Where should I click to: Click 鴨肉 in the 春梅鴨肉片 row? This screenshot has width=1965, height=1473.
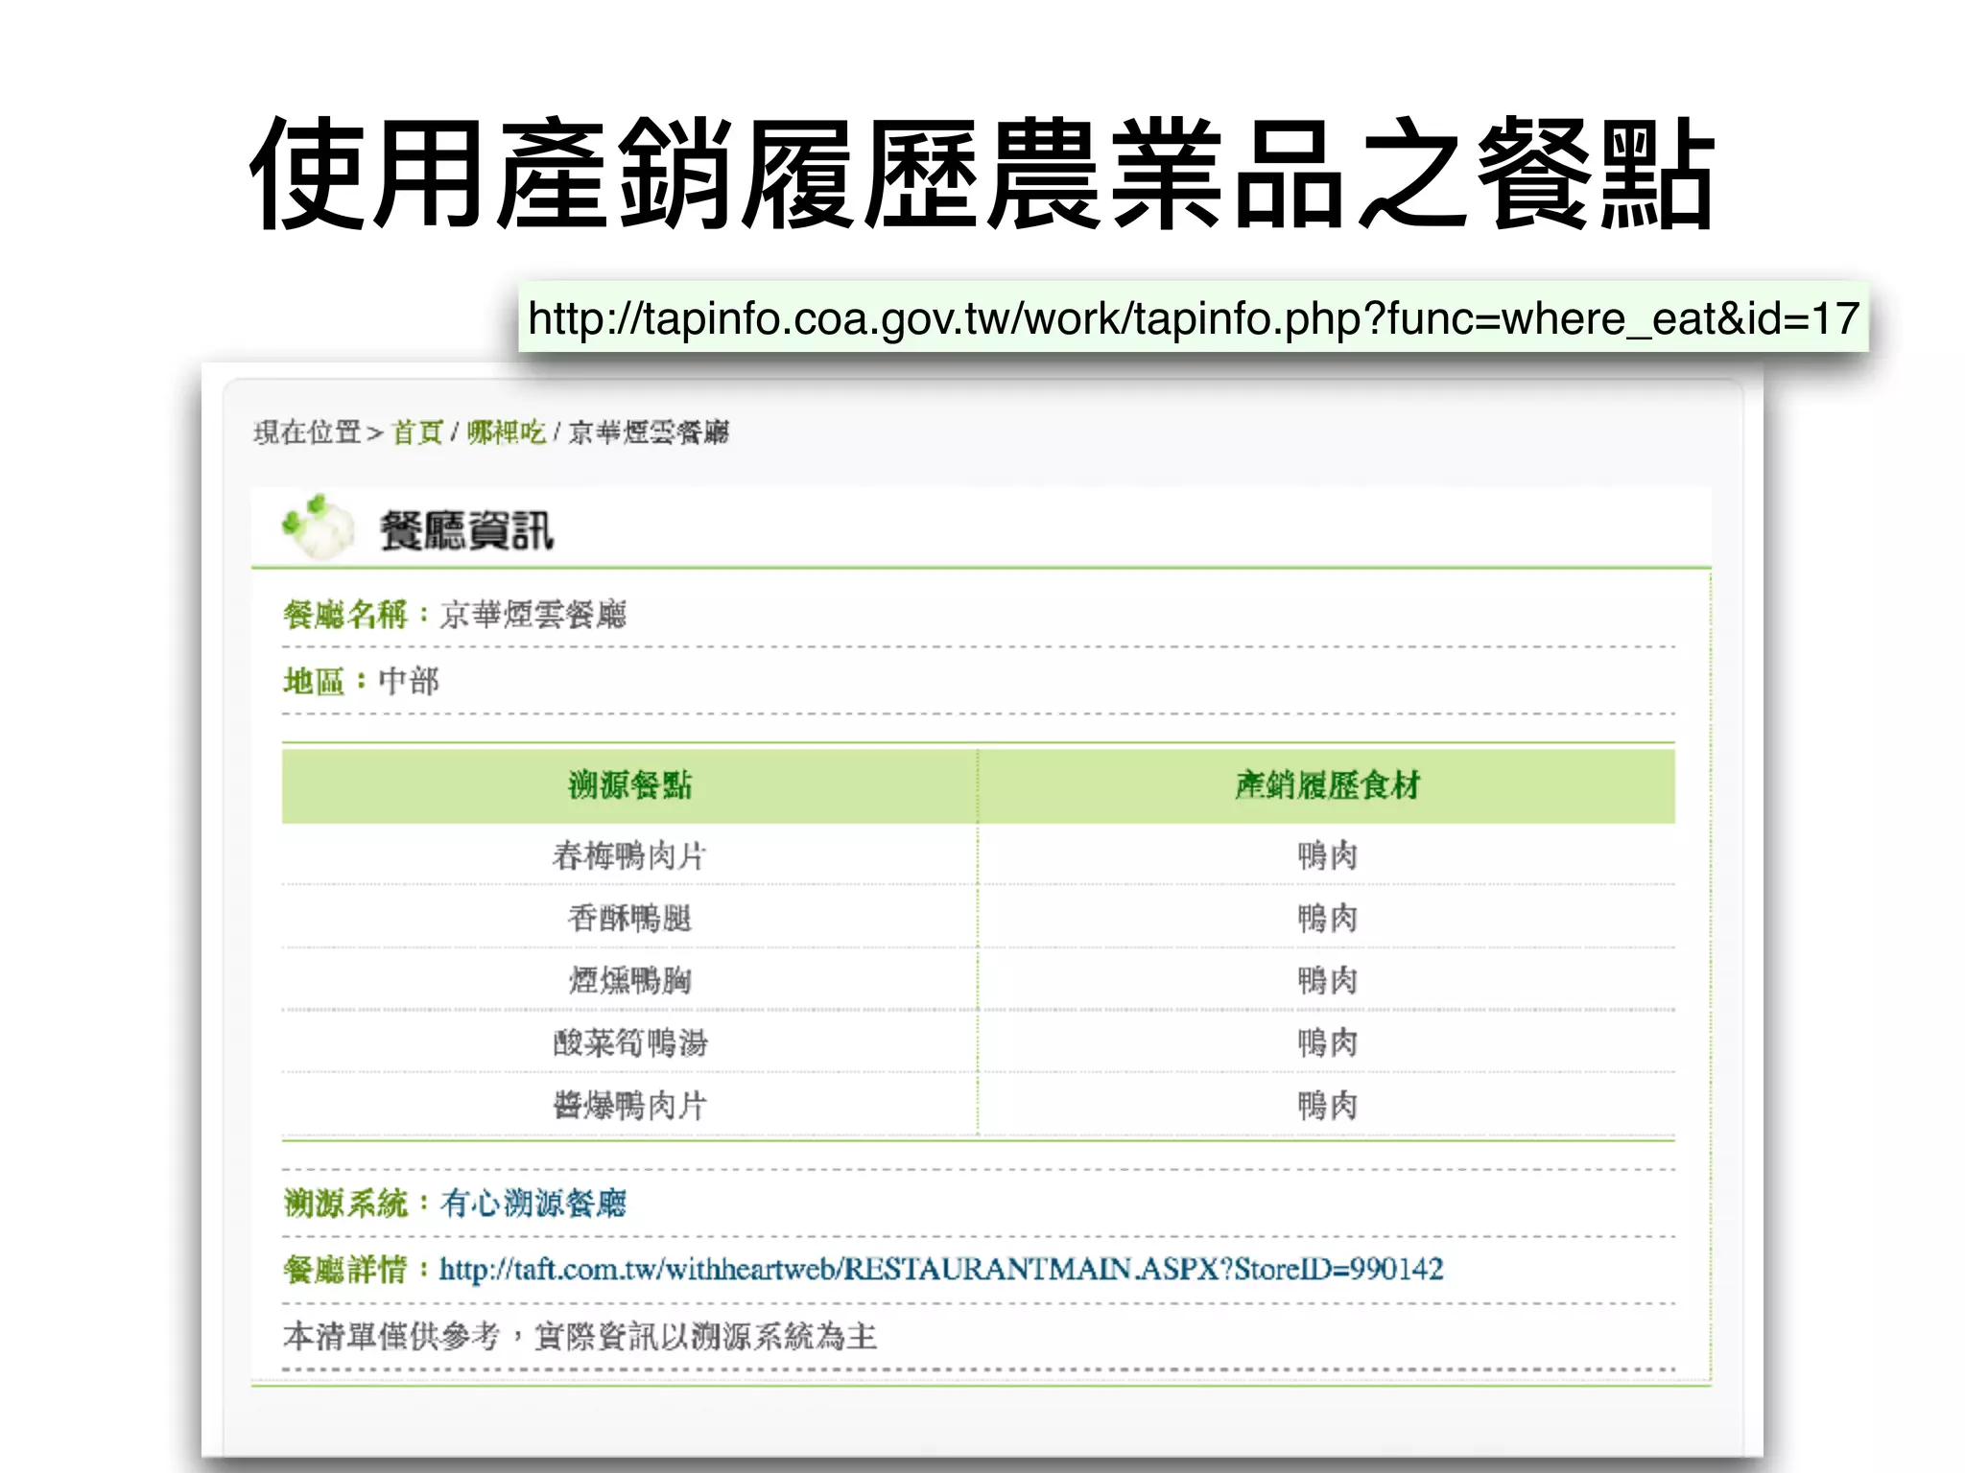(1327, 855)
